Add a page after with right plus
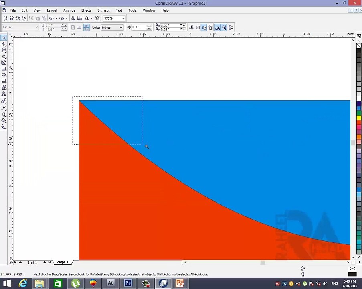362x289 pixels. tap(44, 262)
